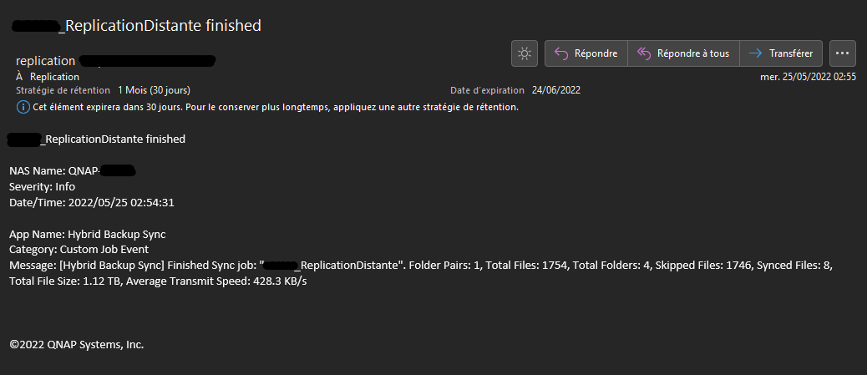Click the email subject heading at top
The height and width of the screenshot is (375, 867).
162,26
